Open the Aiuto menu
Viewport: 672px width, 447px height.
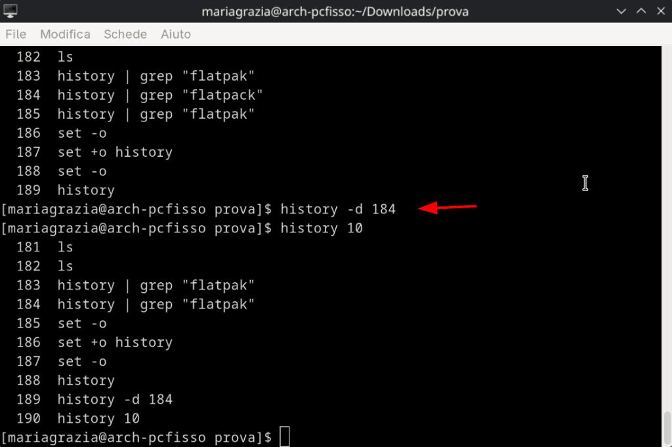click(x=176, y=34)
